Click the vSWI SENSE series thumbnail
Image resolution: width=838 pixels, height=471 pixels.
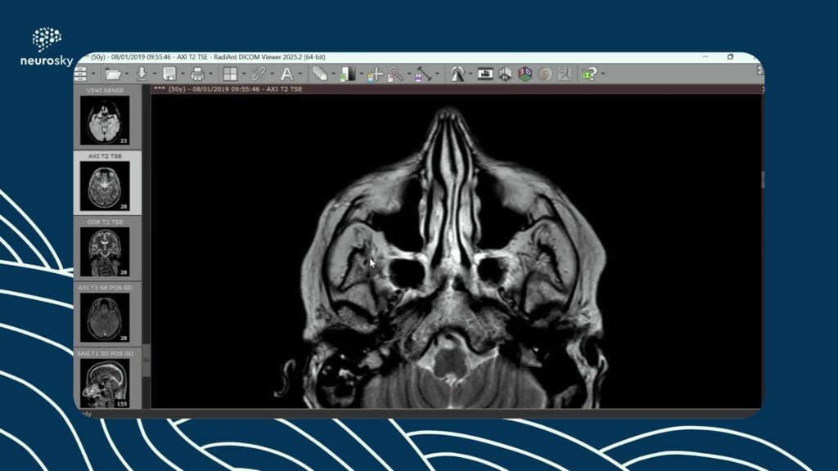(105, 119)
